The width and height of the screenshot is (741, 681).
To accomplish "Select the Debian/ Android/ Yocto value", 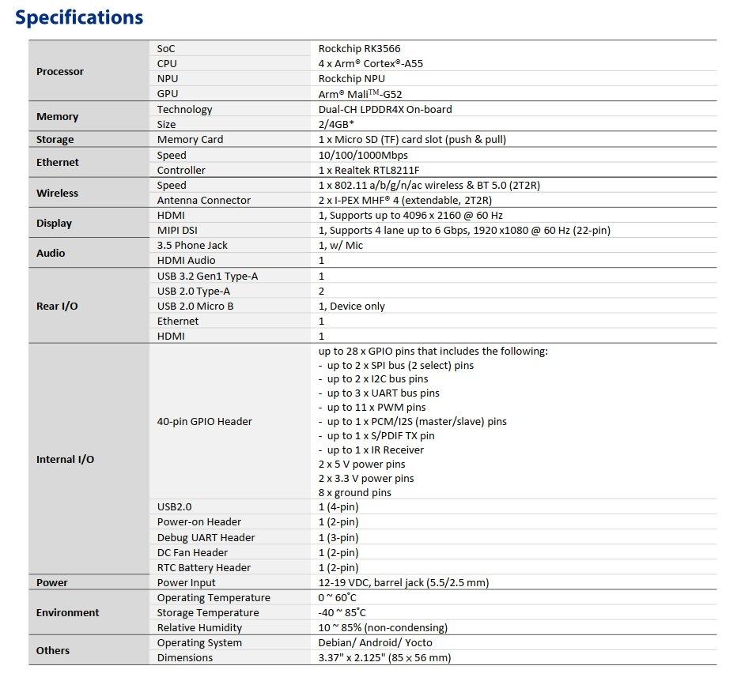I will [374, 643].
